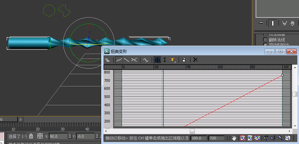Click Make Unique icon in modifier panel
The width and height of the screenshot is (299, 144).
tap(284, 23)
